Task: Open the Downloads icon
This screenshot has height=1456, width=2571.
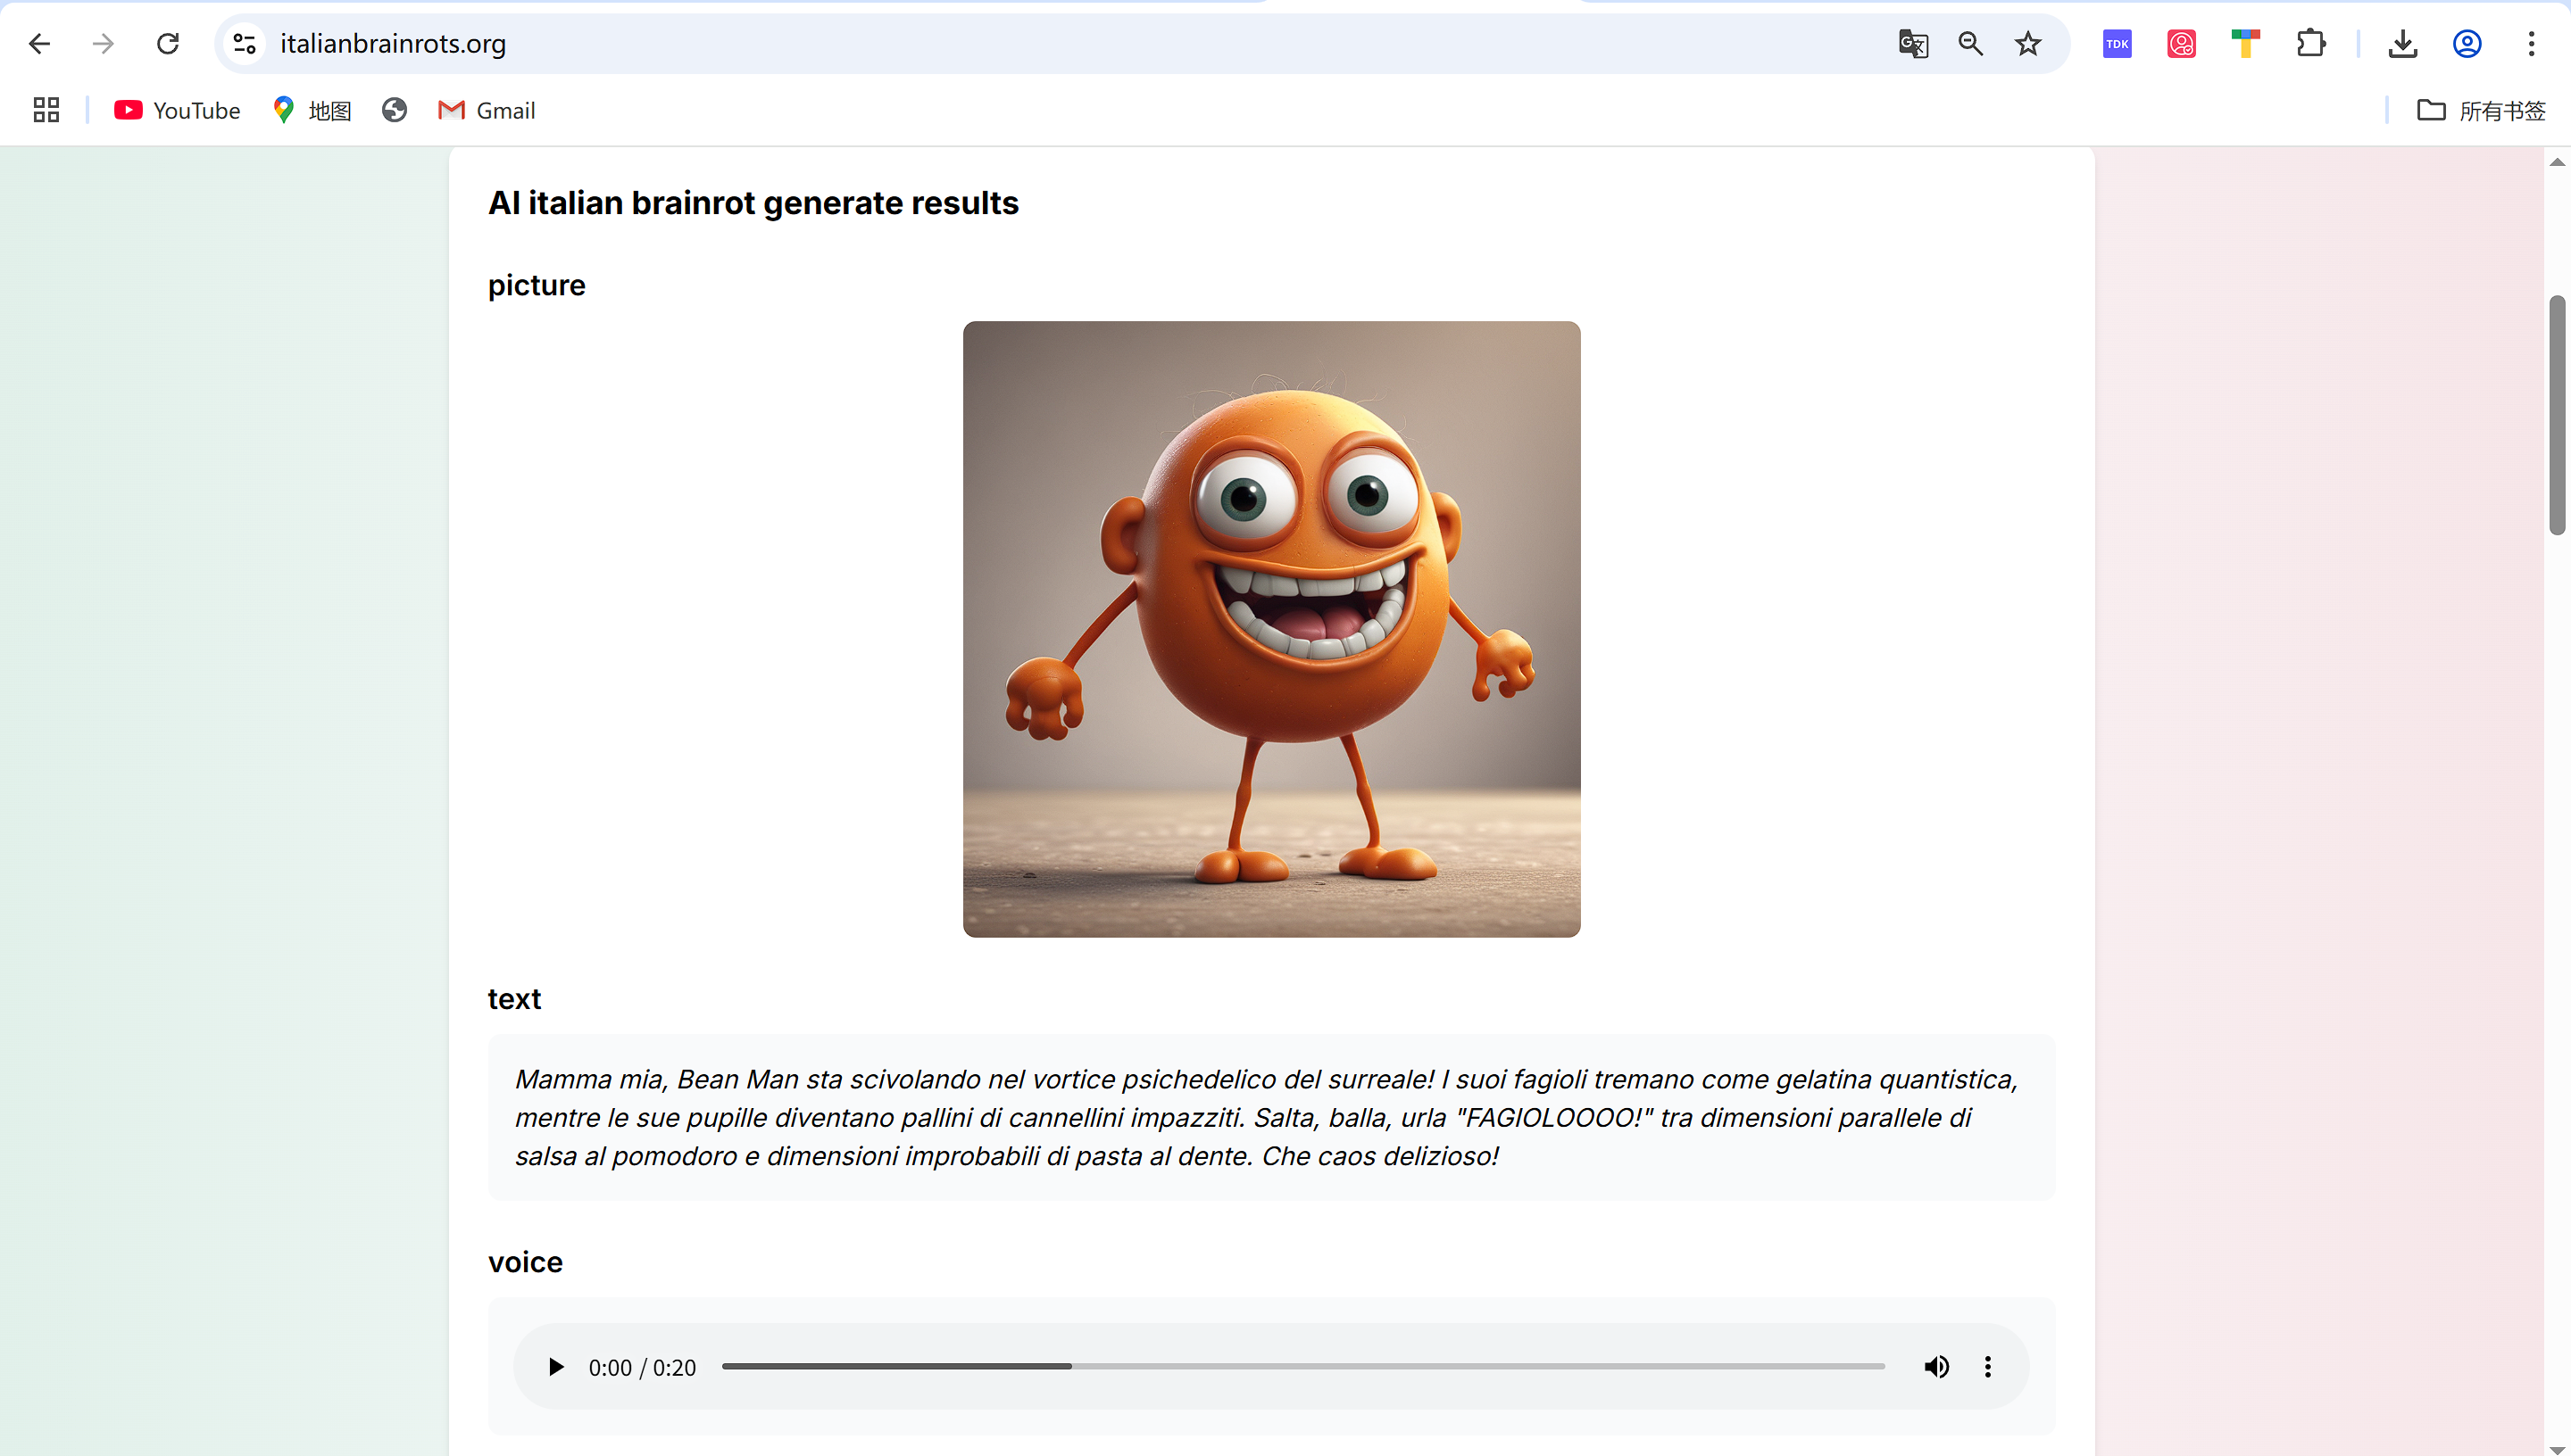Action: click(x=2403, y=44)
